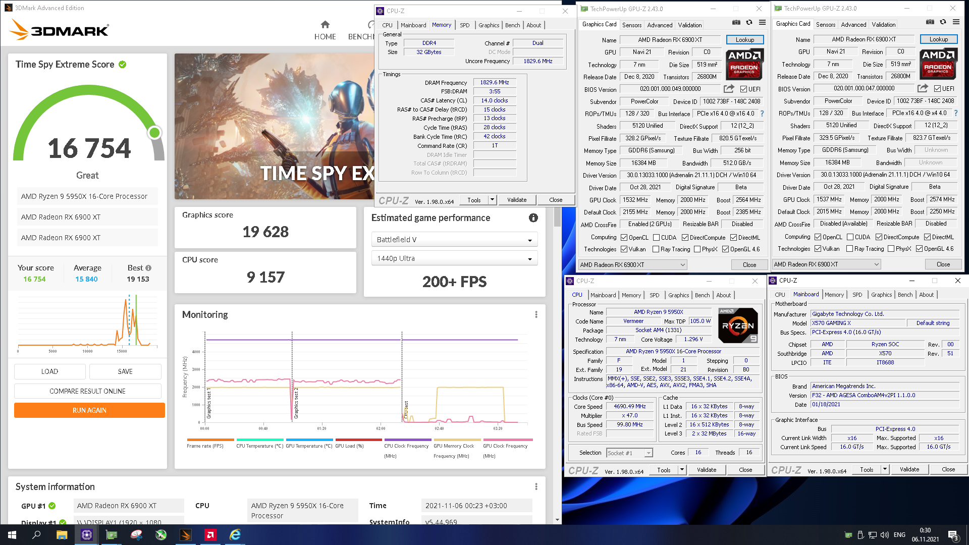Open the HOME icon in 3DMark
This screenshot has width=969, height=545.
click(325, 30)
